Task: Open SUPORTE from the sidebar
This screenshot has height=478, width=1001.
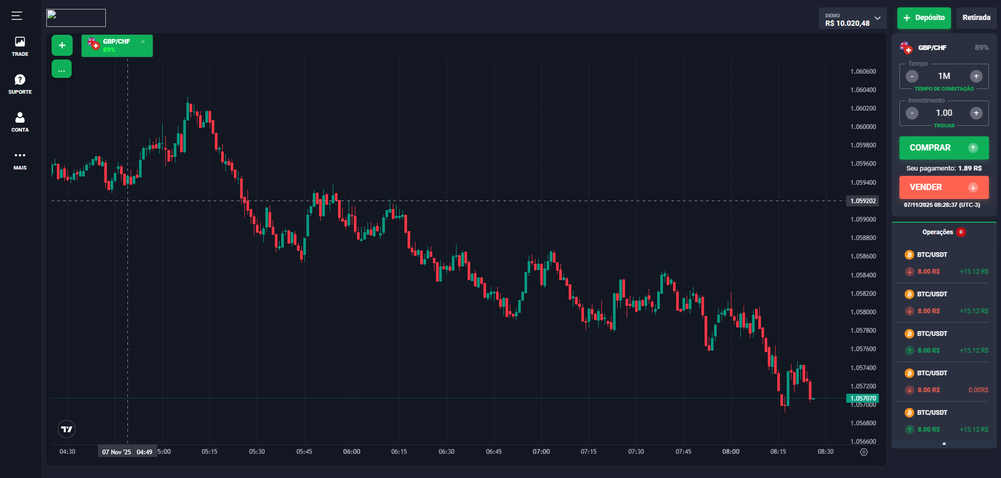Action: click(x=19, y=83)
